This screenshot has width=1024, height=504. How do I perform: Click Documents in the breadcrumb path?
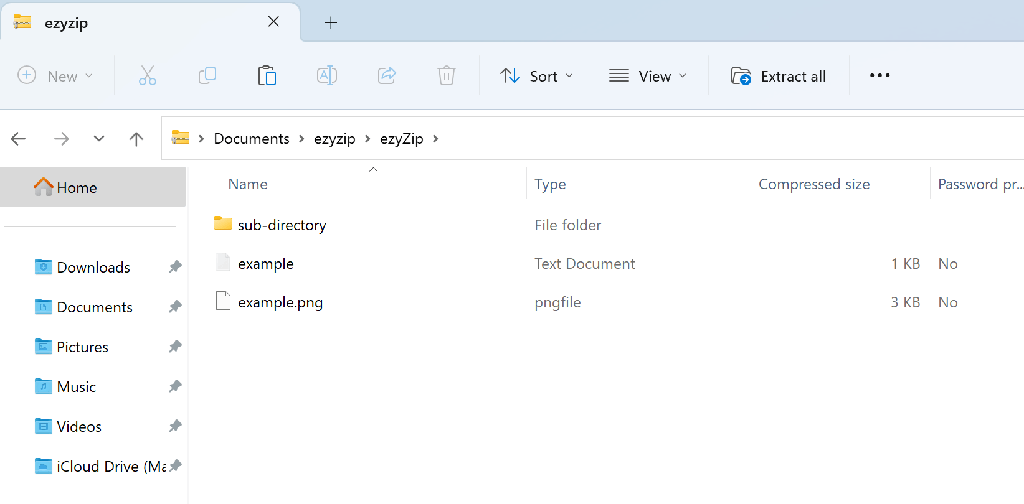[252, 139]
